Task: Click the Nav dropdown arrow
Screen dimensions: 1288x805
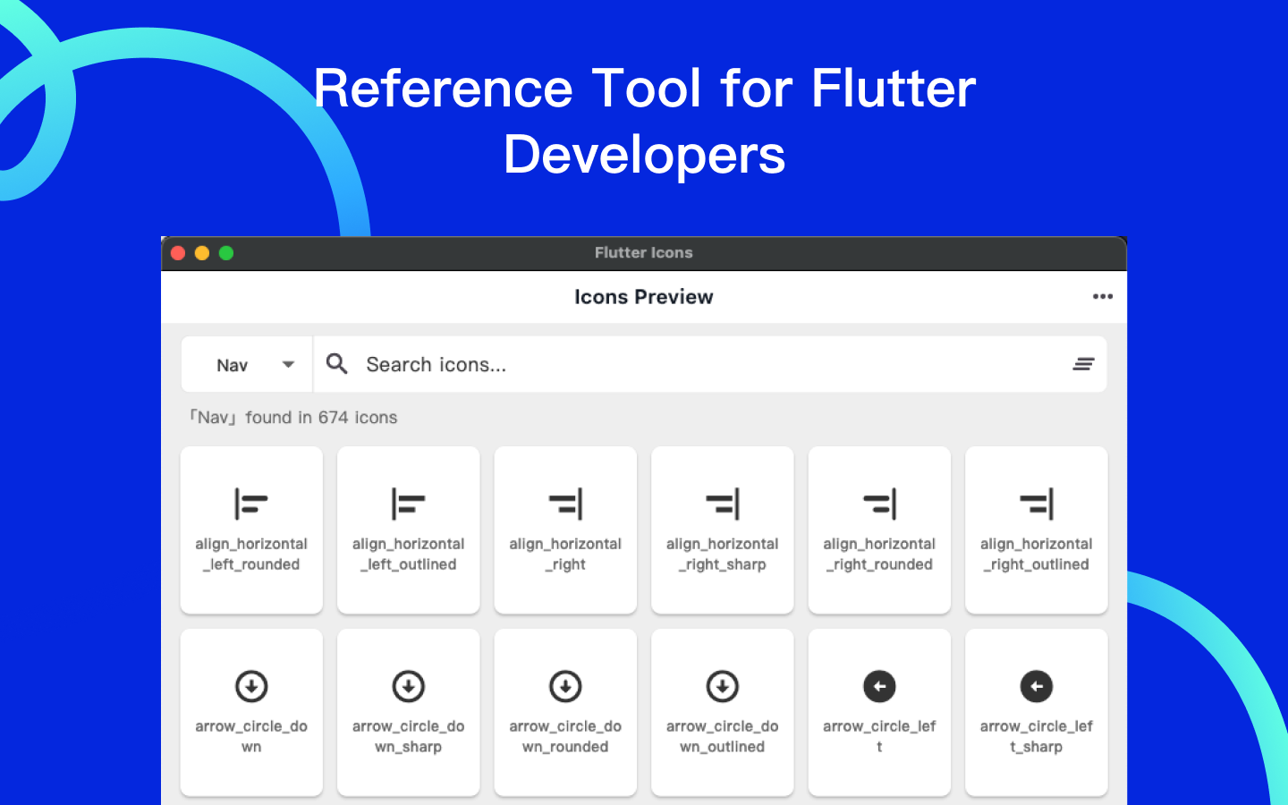Action: pyautogui.click(x=288, y=365)
